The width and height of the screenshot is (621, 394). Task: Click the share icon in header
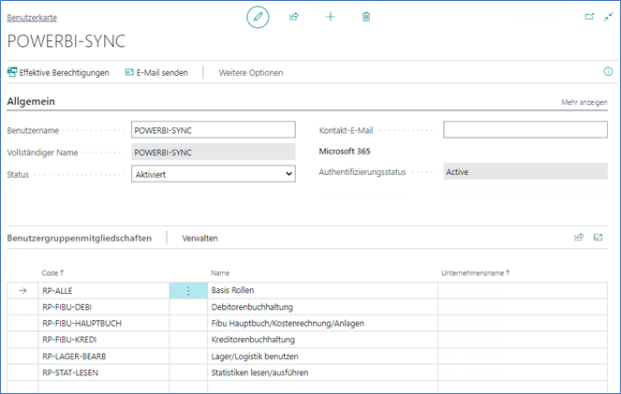pyautogui.click(x=293, y=17)
